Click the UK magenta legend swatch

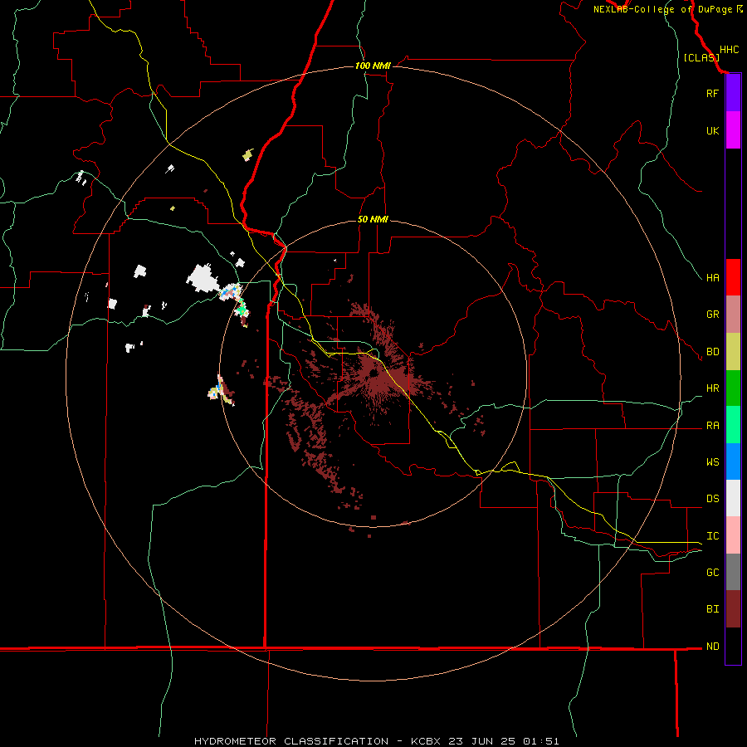(x=733, y=130)
